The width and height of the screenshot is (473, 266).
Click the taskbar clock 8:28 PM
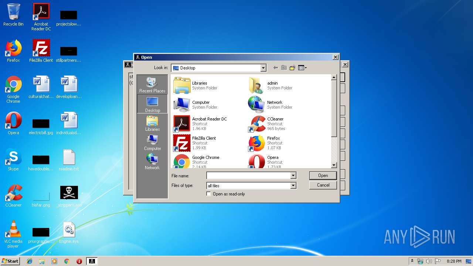pos(454,261)
